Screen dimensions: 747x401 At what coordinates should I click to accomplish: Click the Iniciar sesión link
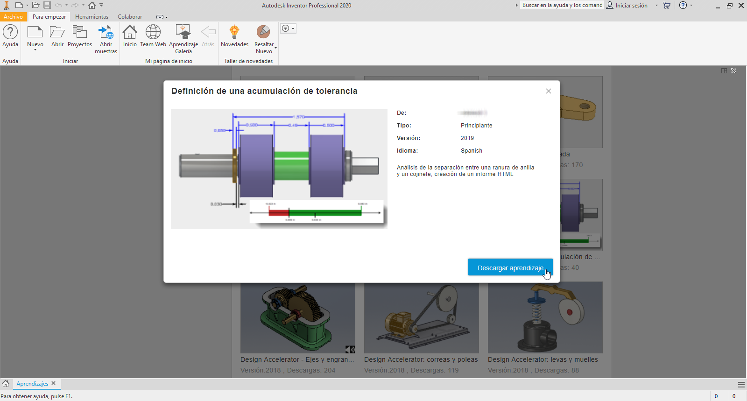[631, 6]
